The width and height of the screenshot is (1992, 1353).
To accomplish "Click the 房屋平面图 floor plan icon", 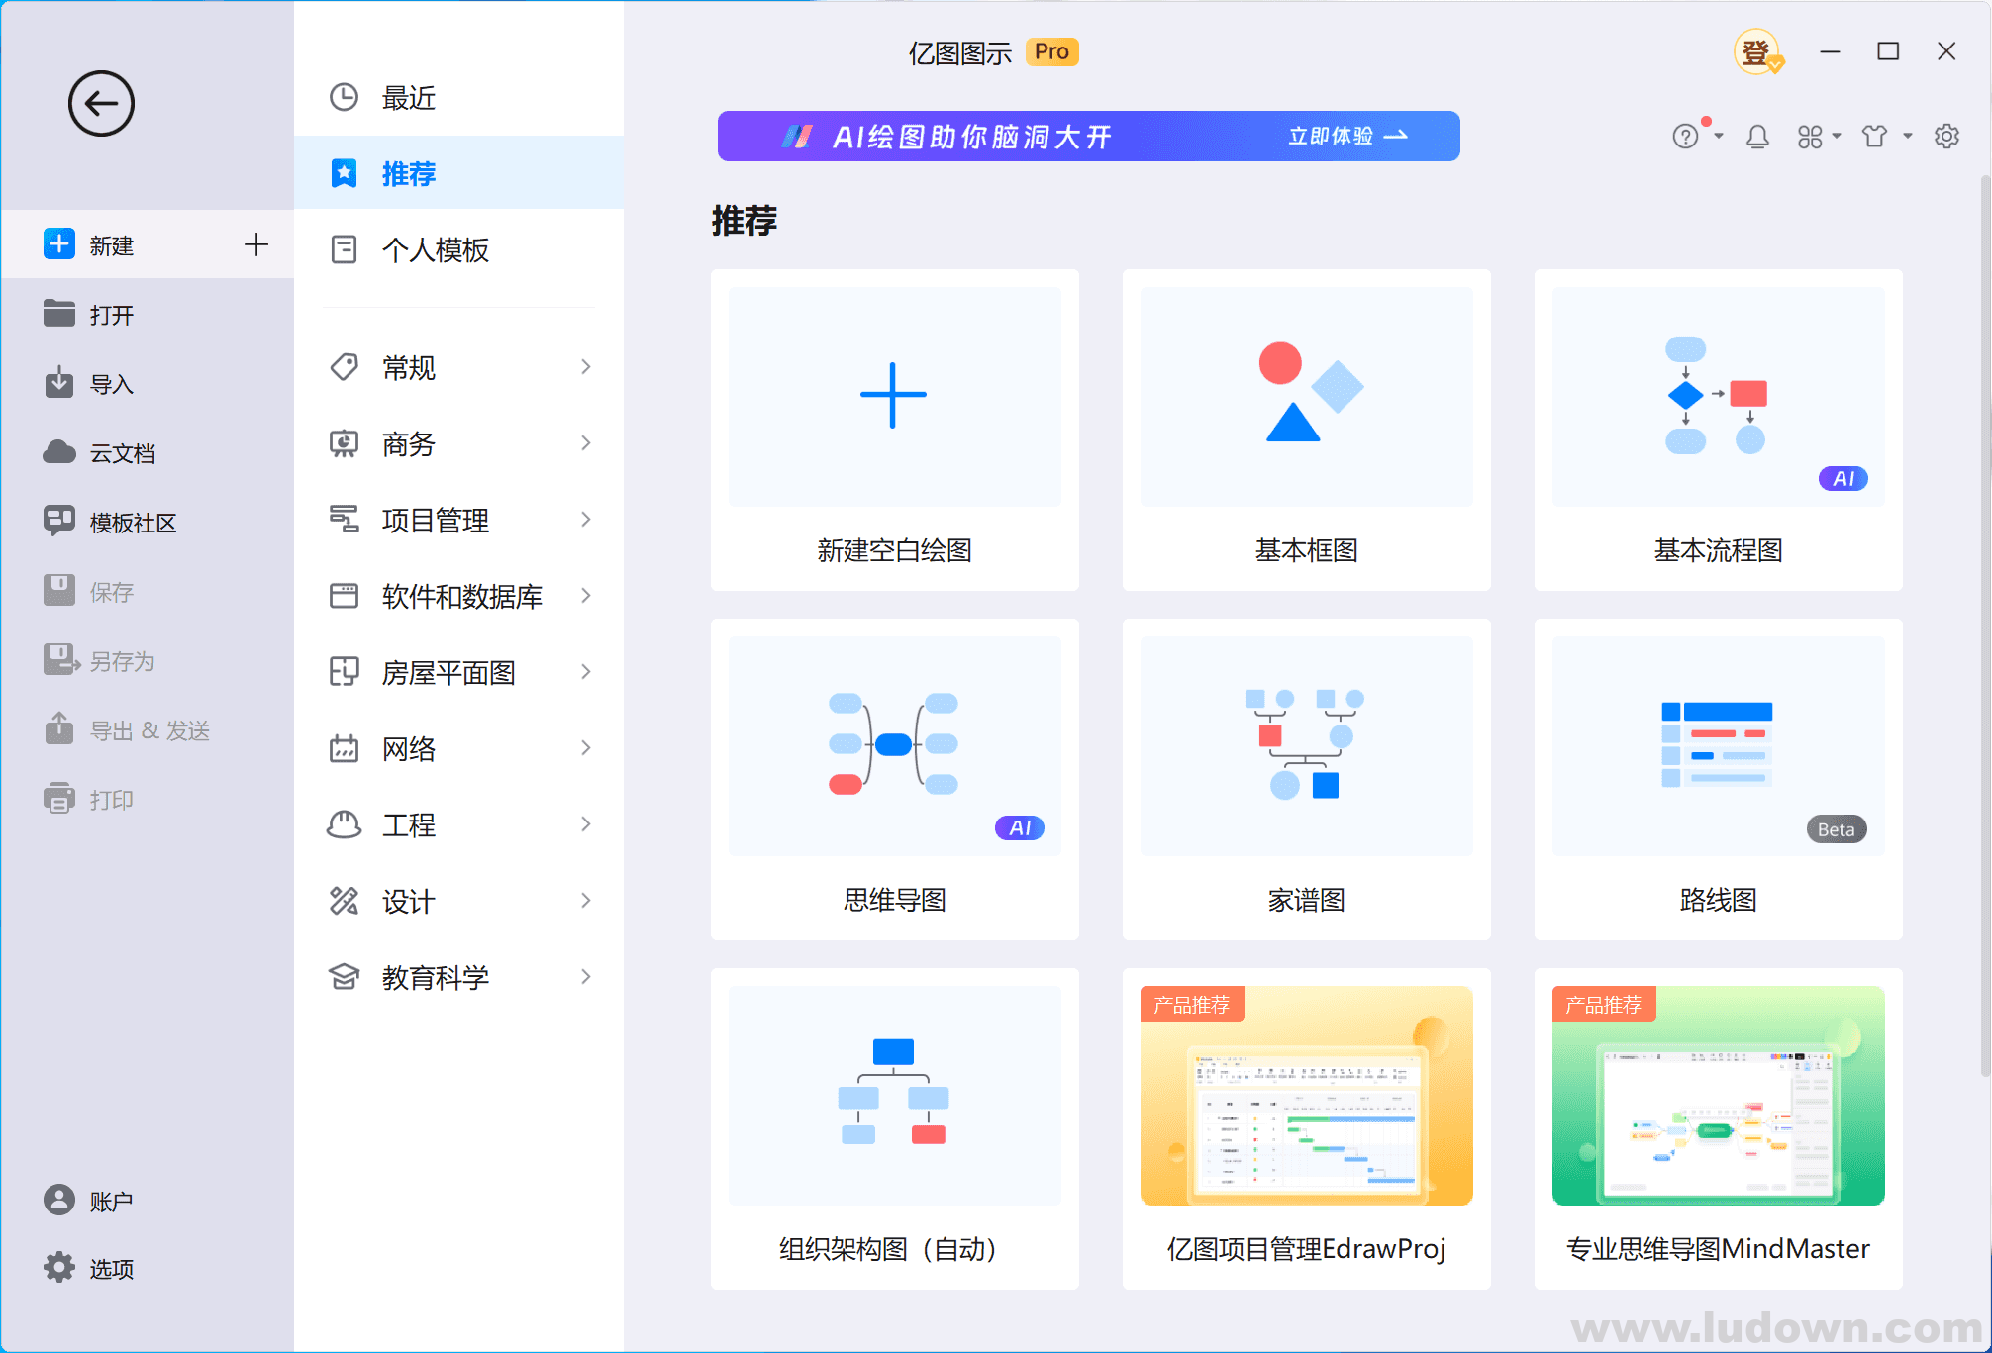I will click(x=344, y=672).
